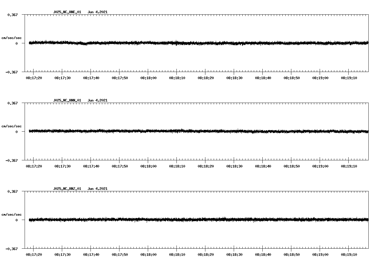The height and width of the screenshot is (265, 389).
Task: Click the -0.367 lower limit on HNN axis
Action: coord(11,160)
